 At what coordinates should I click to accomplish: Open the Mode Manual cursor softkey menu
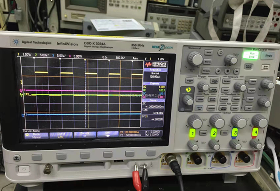click(36, 136)
